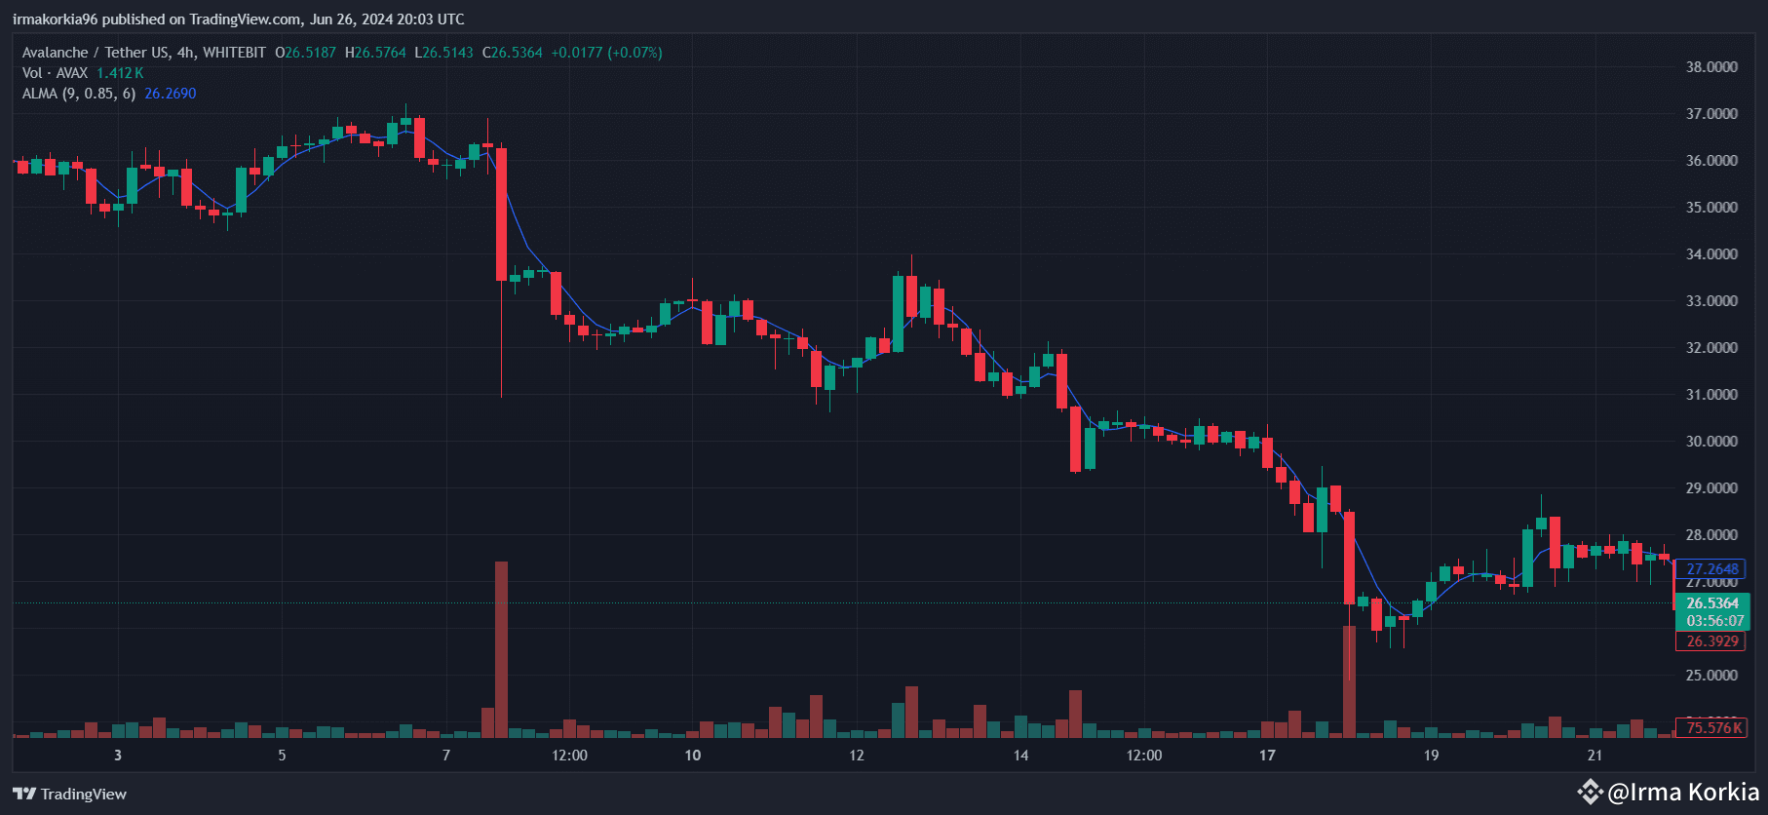Click the 38.0000 price scale label

tap(1711, 67)
